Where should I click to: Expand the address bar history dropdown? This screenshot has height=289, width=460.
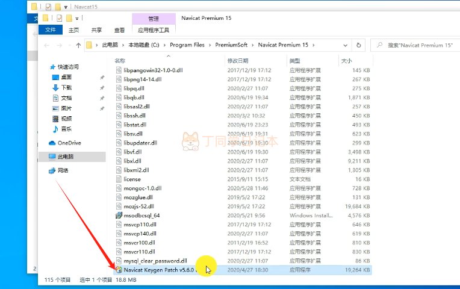345,45
